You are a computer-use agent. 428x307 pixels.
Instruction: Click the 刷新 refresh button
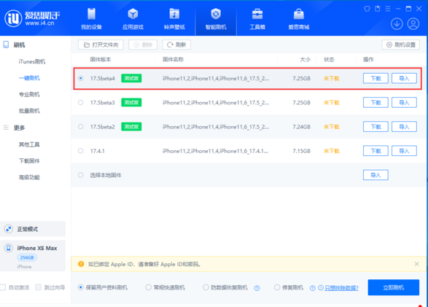click(x=176, y=44)
